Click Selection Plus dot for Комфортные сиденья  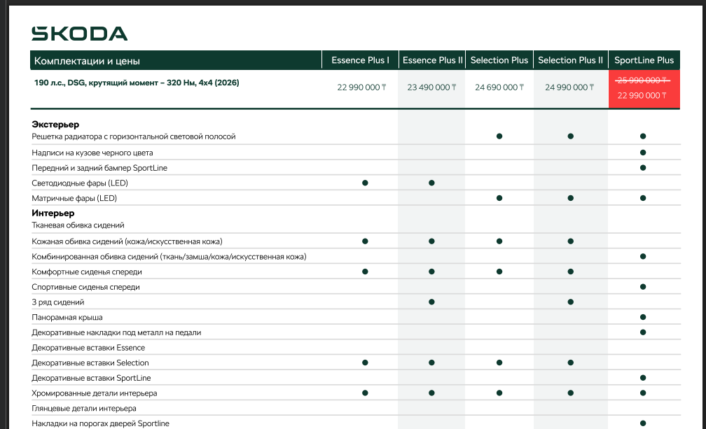point(499,272)
